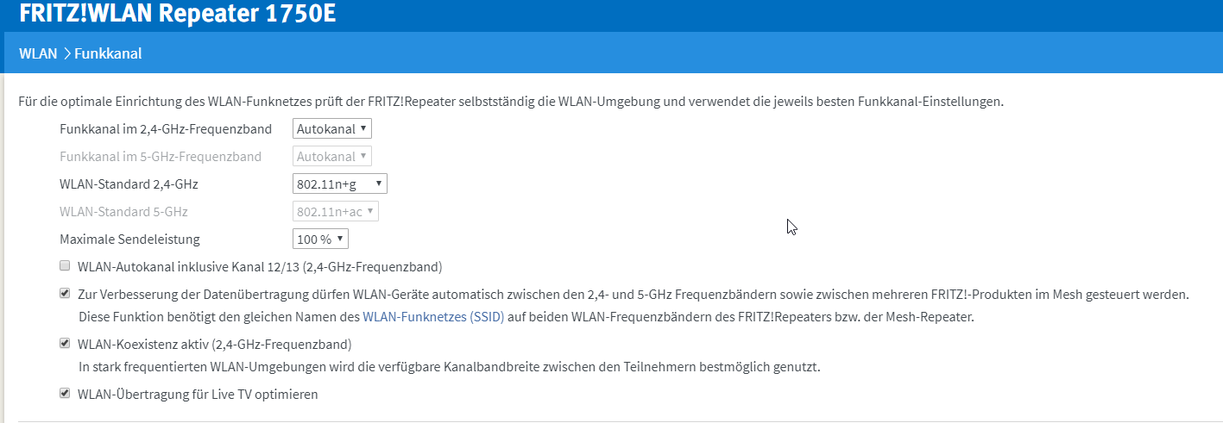
Task: Uncheck WLAN-Koexistenz aktiv checkbox
Action: (65, 344)
